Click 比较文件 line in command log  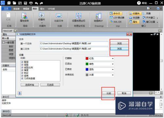(x=6, y=103)
